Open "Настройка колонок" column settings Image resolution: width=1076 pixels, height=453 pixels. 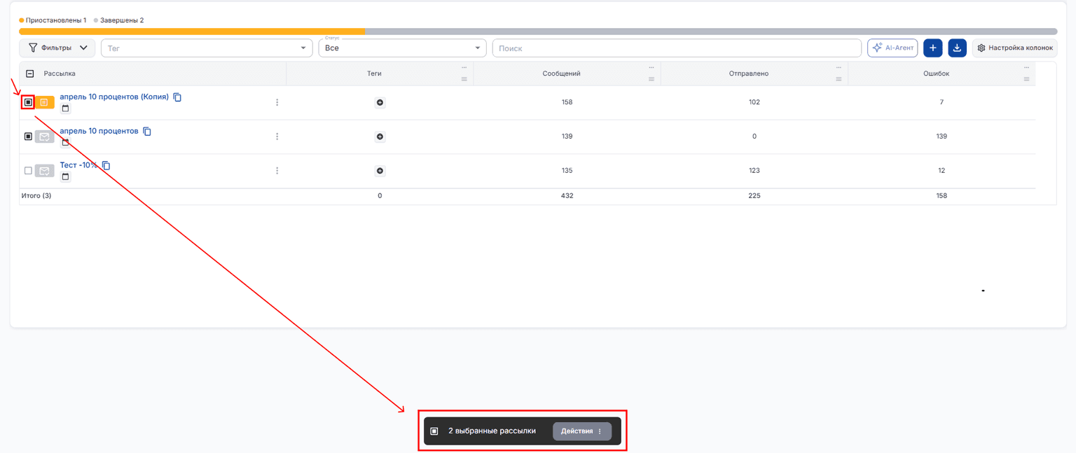1014,48
